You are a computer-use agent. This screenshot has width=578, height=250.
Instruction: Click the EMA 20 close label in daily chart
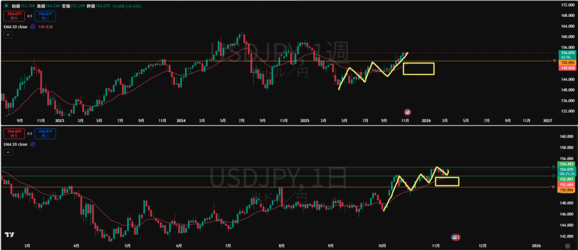(x=15, y=145)
